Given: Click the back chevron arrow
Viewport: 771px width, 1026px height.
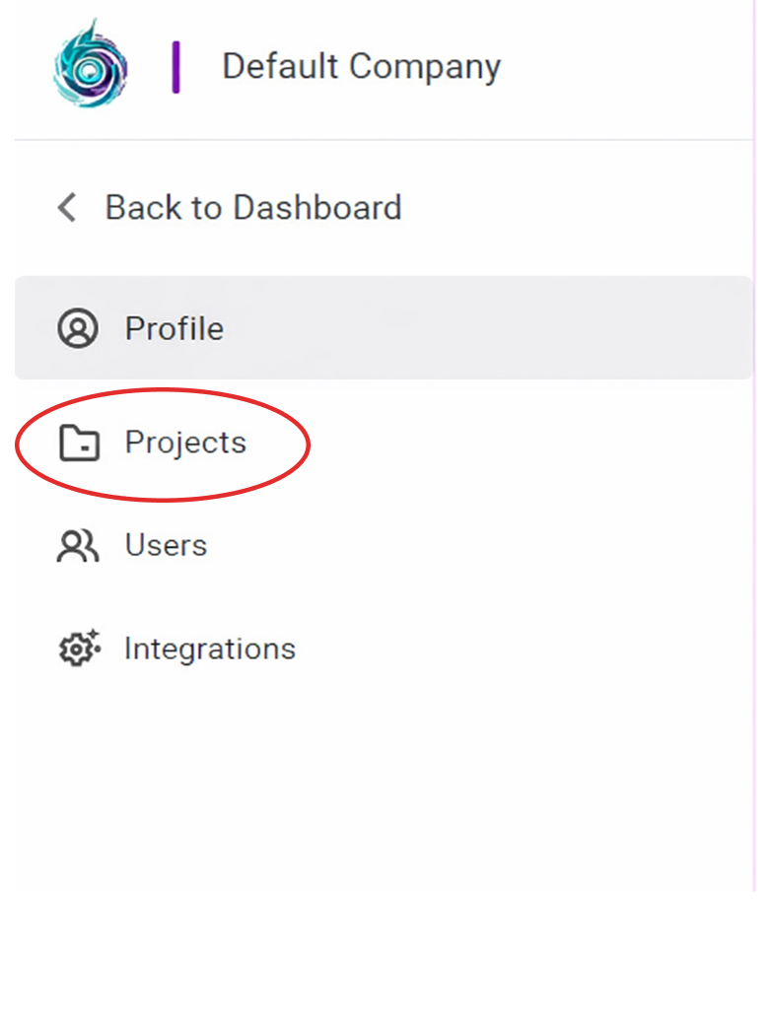Looking at the screenshot, I should [x=66, y=208].
